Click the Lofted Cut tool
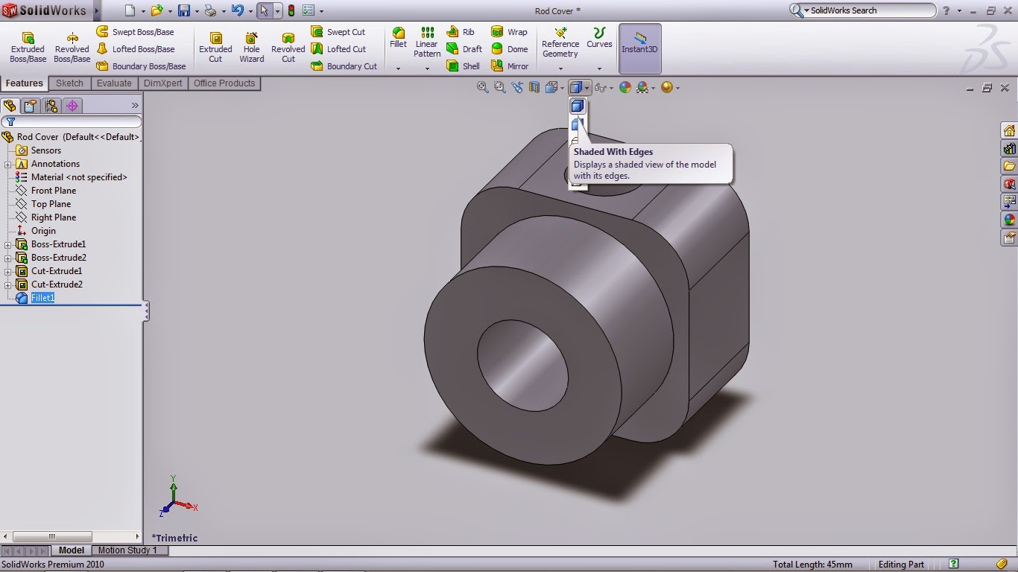1018x572 pixels. pos(338,49)
